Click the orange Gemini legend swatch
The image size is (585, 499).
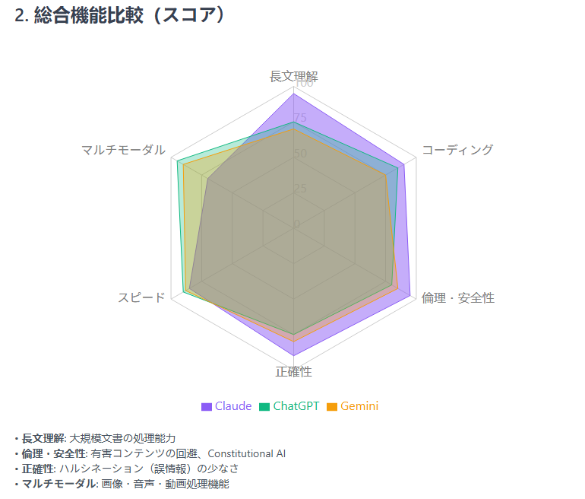(x=331, y=406)
